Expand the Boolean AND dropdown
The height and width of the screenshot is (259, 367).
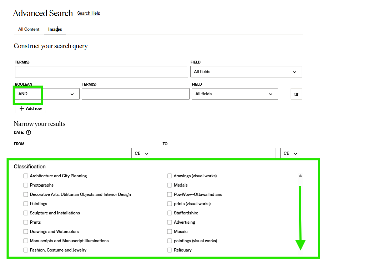[x=46, y=94]
